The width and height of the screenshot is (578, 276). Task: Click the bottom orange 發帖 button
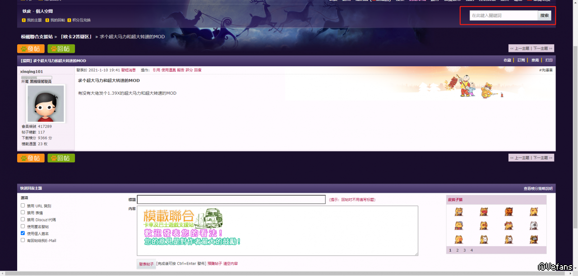coord(31,158)
